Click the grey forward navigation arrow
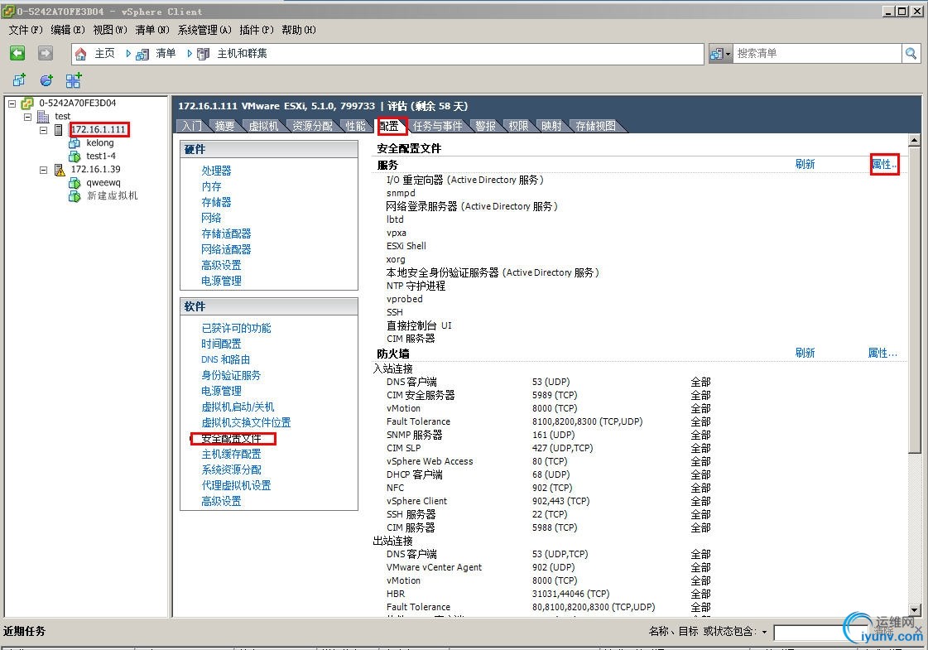 point(46,53)
